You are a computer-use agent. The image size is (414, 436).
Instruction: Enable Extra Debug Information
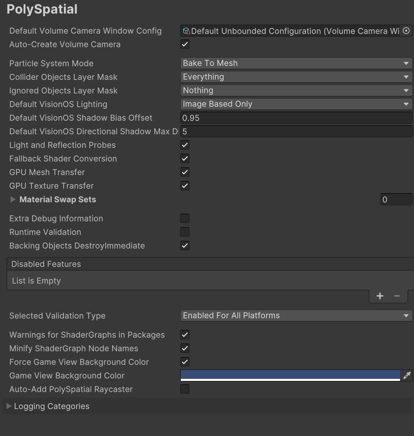coord(185,218)
